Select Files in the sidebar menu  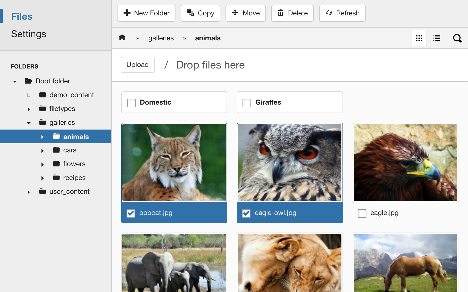coord(22,16)
